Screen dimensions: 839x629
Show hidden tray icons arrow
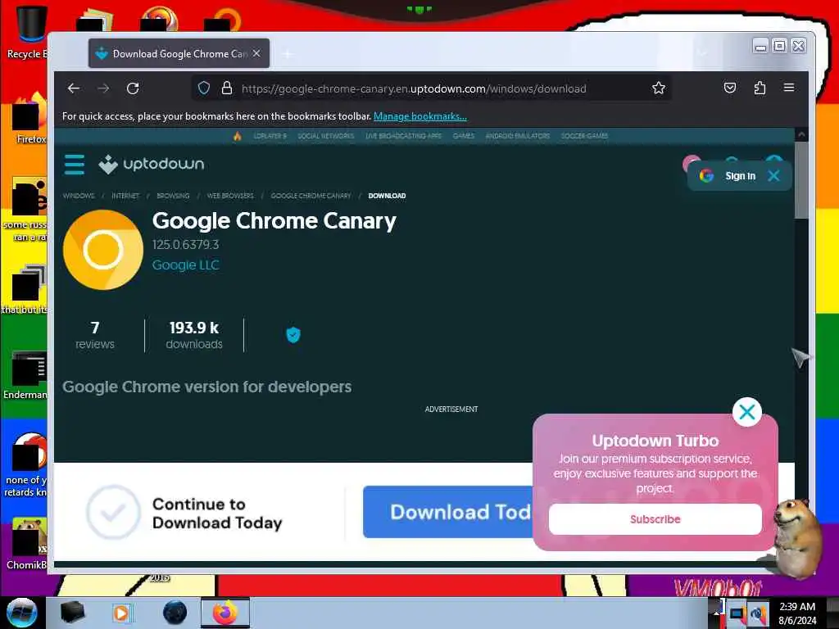click(716, 613)
